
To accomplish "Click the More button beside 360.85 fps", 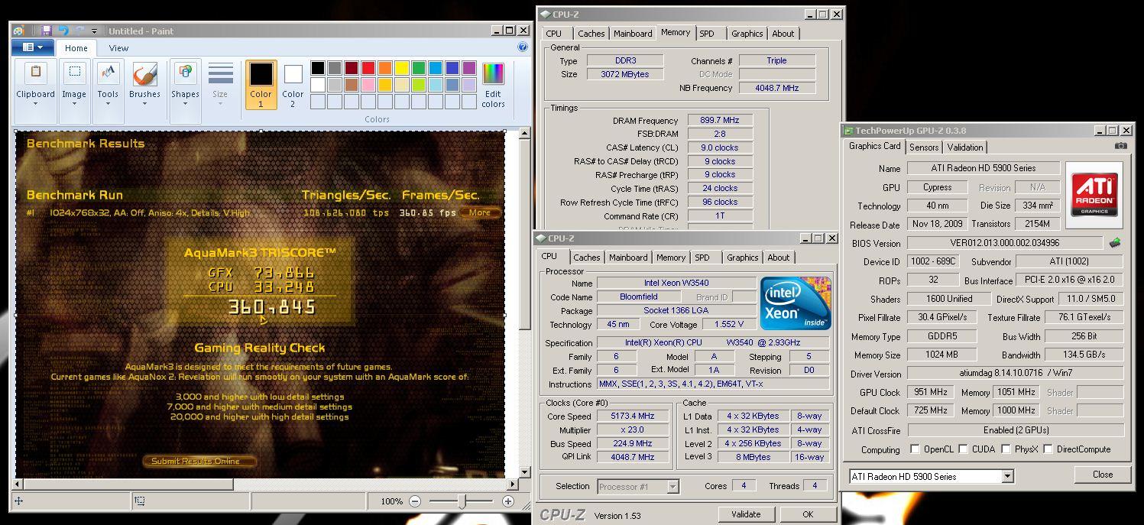I will [x=480, y=212].
